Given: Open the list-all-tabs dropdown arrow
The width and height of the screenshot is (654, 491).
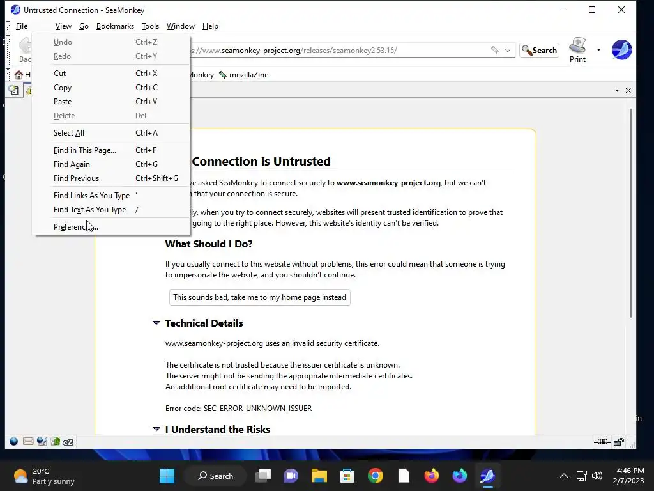Looking at the screenshot, I should tap(617, 91).
